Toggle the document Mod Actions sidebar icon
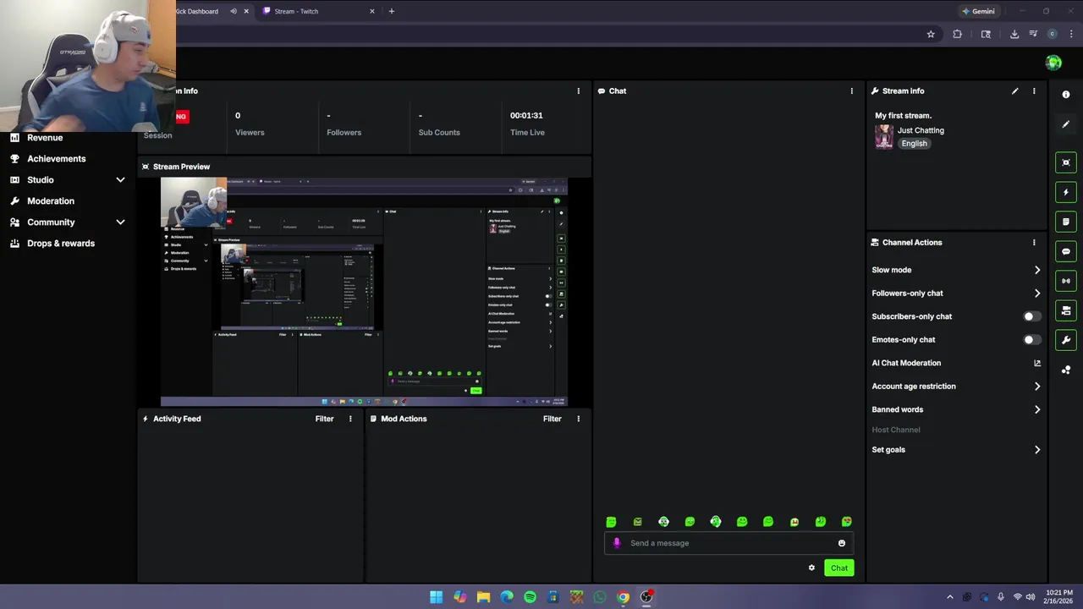 [1066, 222]
